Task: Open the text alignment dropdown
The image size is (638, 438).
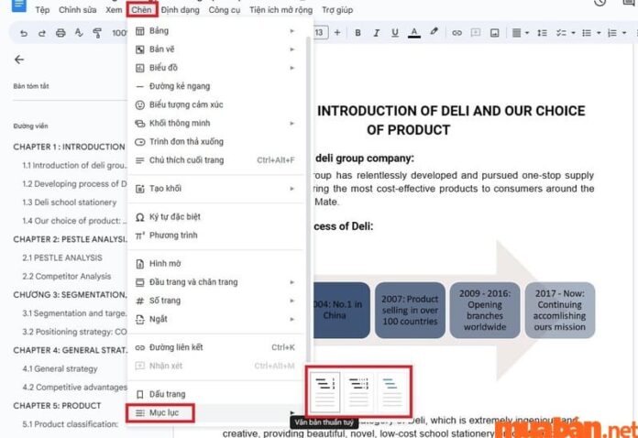Action: (520, 33)
